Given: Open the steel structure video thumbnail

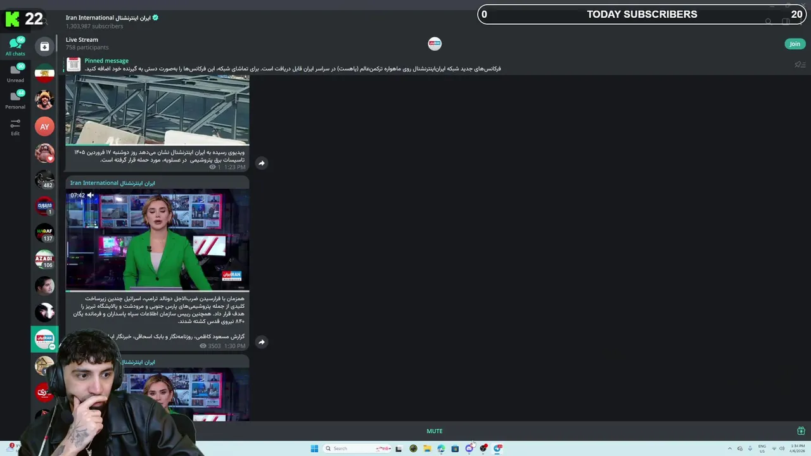Looking at the screenshot, I should coord(157,110).
